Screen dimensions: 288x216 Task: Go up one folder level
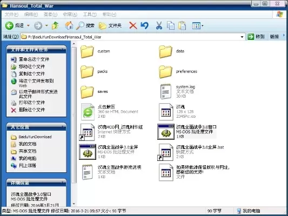55,26
